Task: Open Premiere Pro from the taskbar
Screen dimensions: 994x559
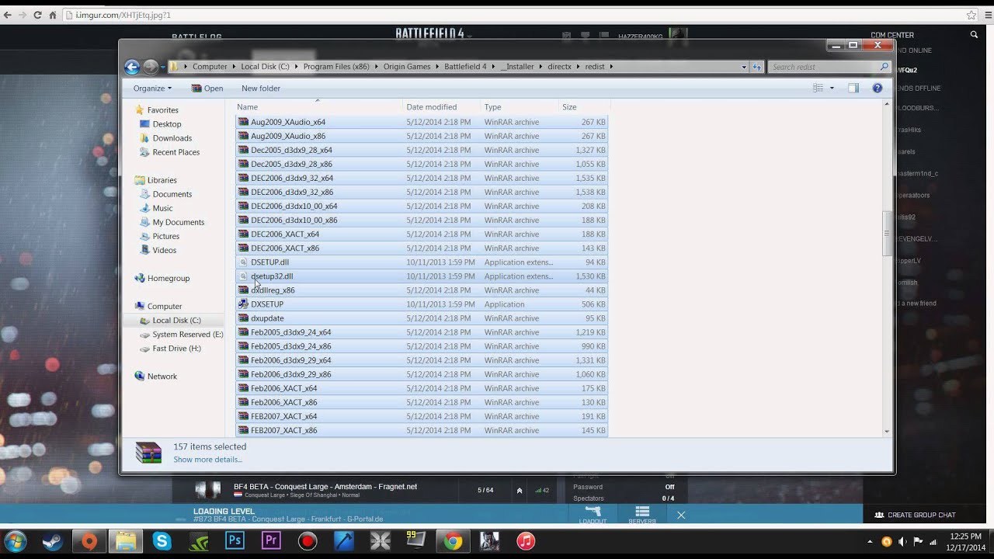Action: click(271, 541)
